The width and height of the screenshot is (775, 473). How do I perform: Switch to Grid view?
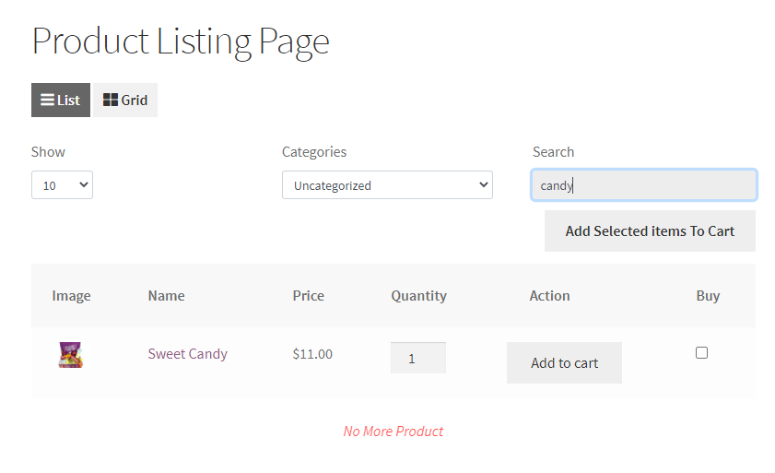point(125,101)
